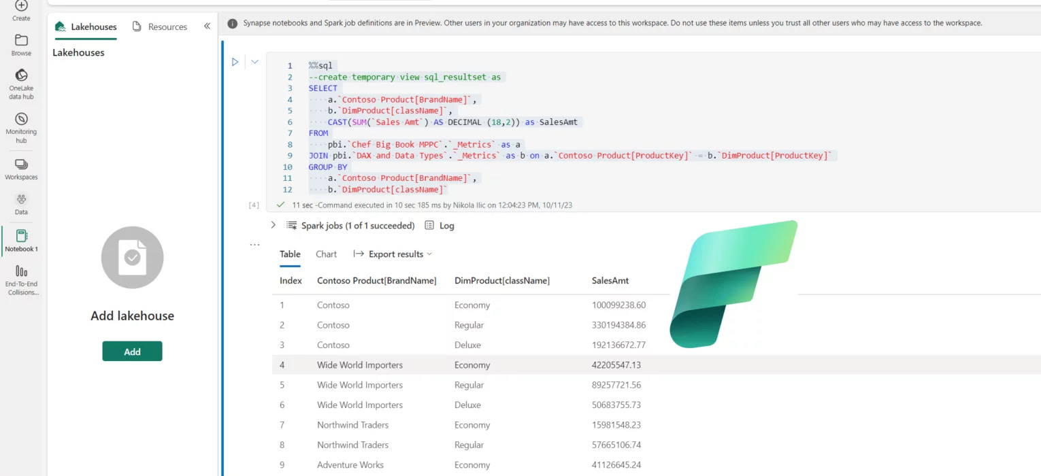The height and width of the screenshot is (476, 1041).
Task: Click the GROUP BY line in code
Action: pyautogui.click(x=328, y=167)
